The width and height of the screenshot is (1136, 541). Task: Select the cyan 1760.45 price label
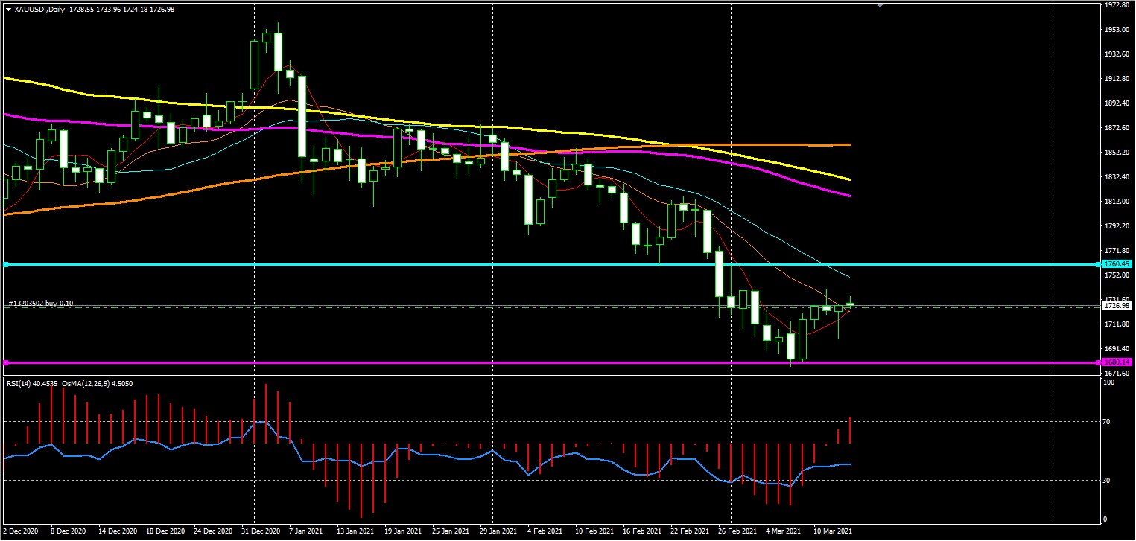[1117, 264]
